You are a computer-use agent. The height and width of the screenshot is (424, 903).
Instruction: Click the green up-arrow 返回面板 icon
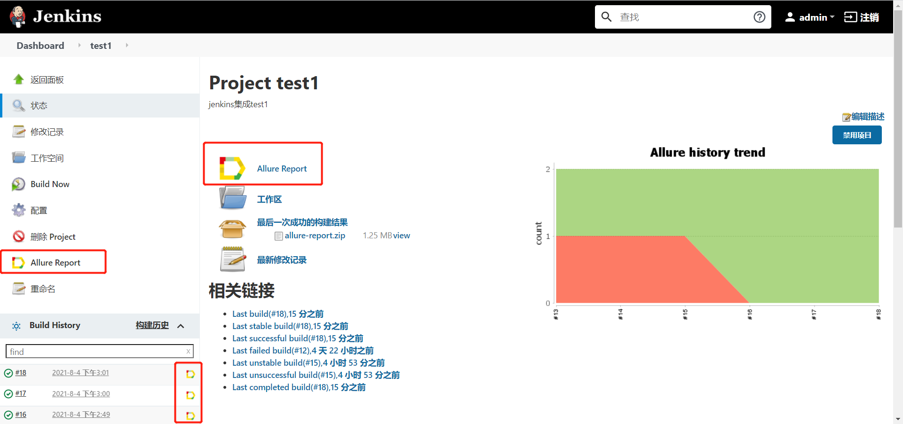19,79
